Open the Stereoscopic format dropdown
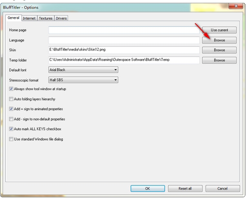249x198 pixels. [83, 80]
